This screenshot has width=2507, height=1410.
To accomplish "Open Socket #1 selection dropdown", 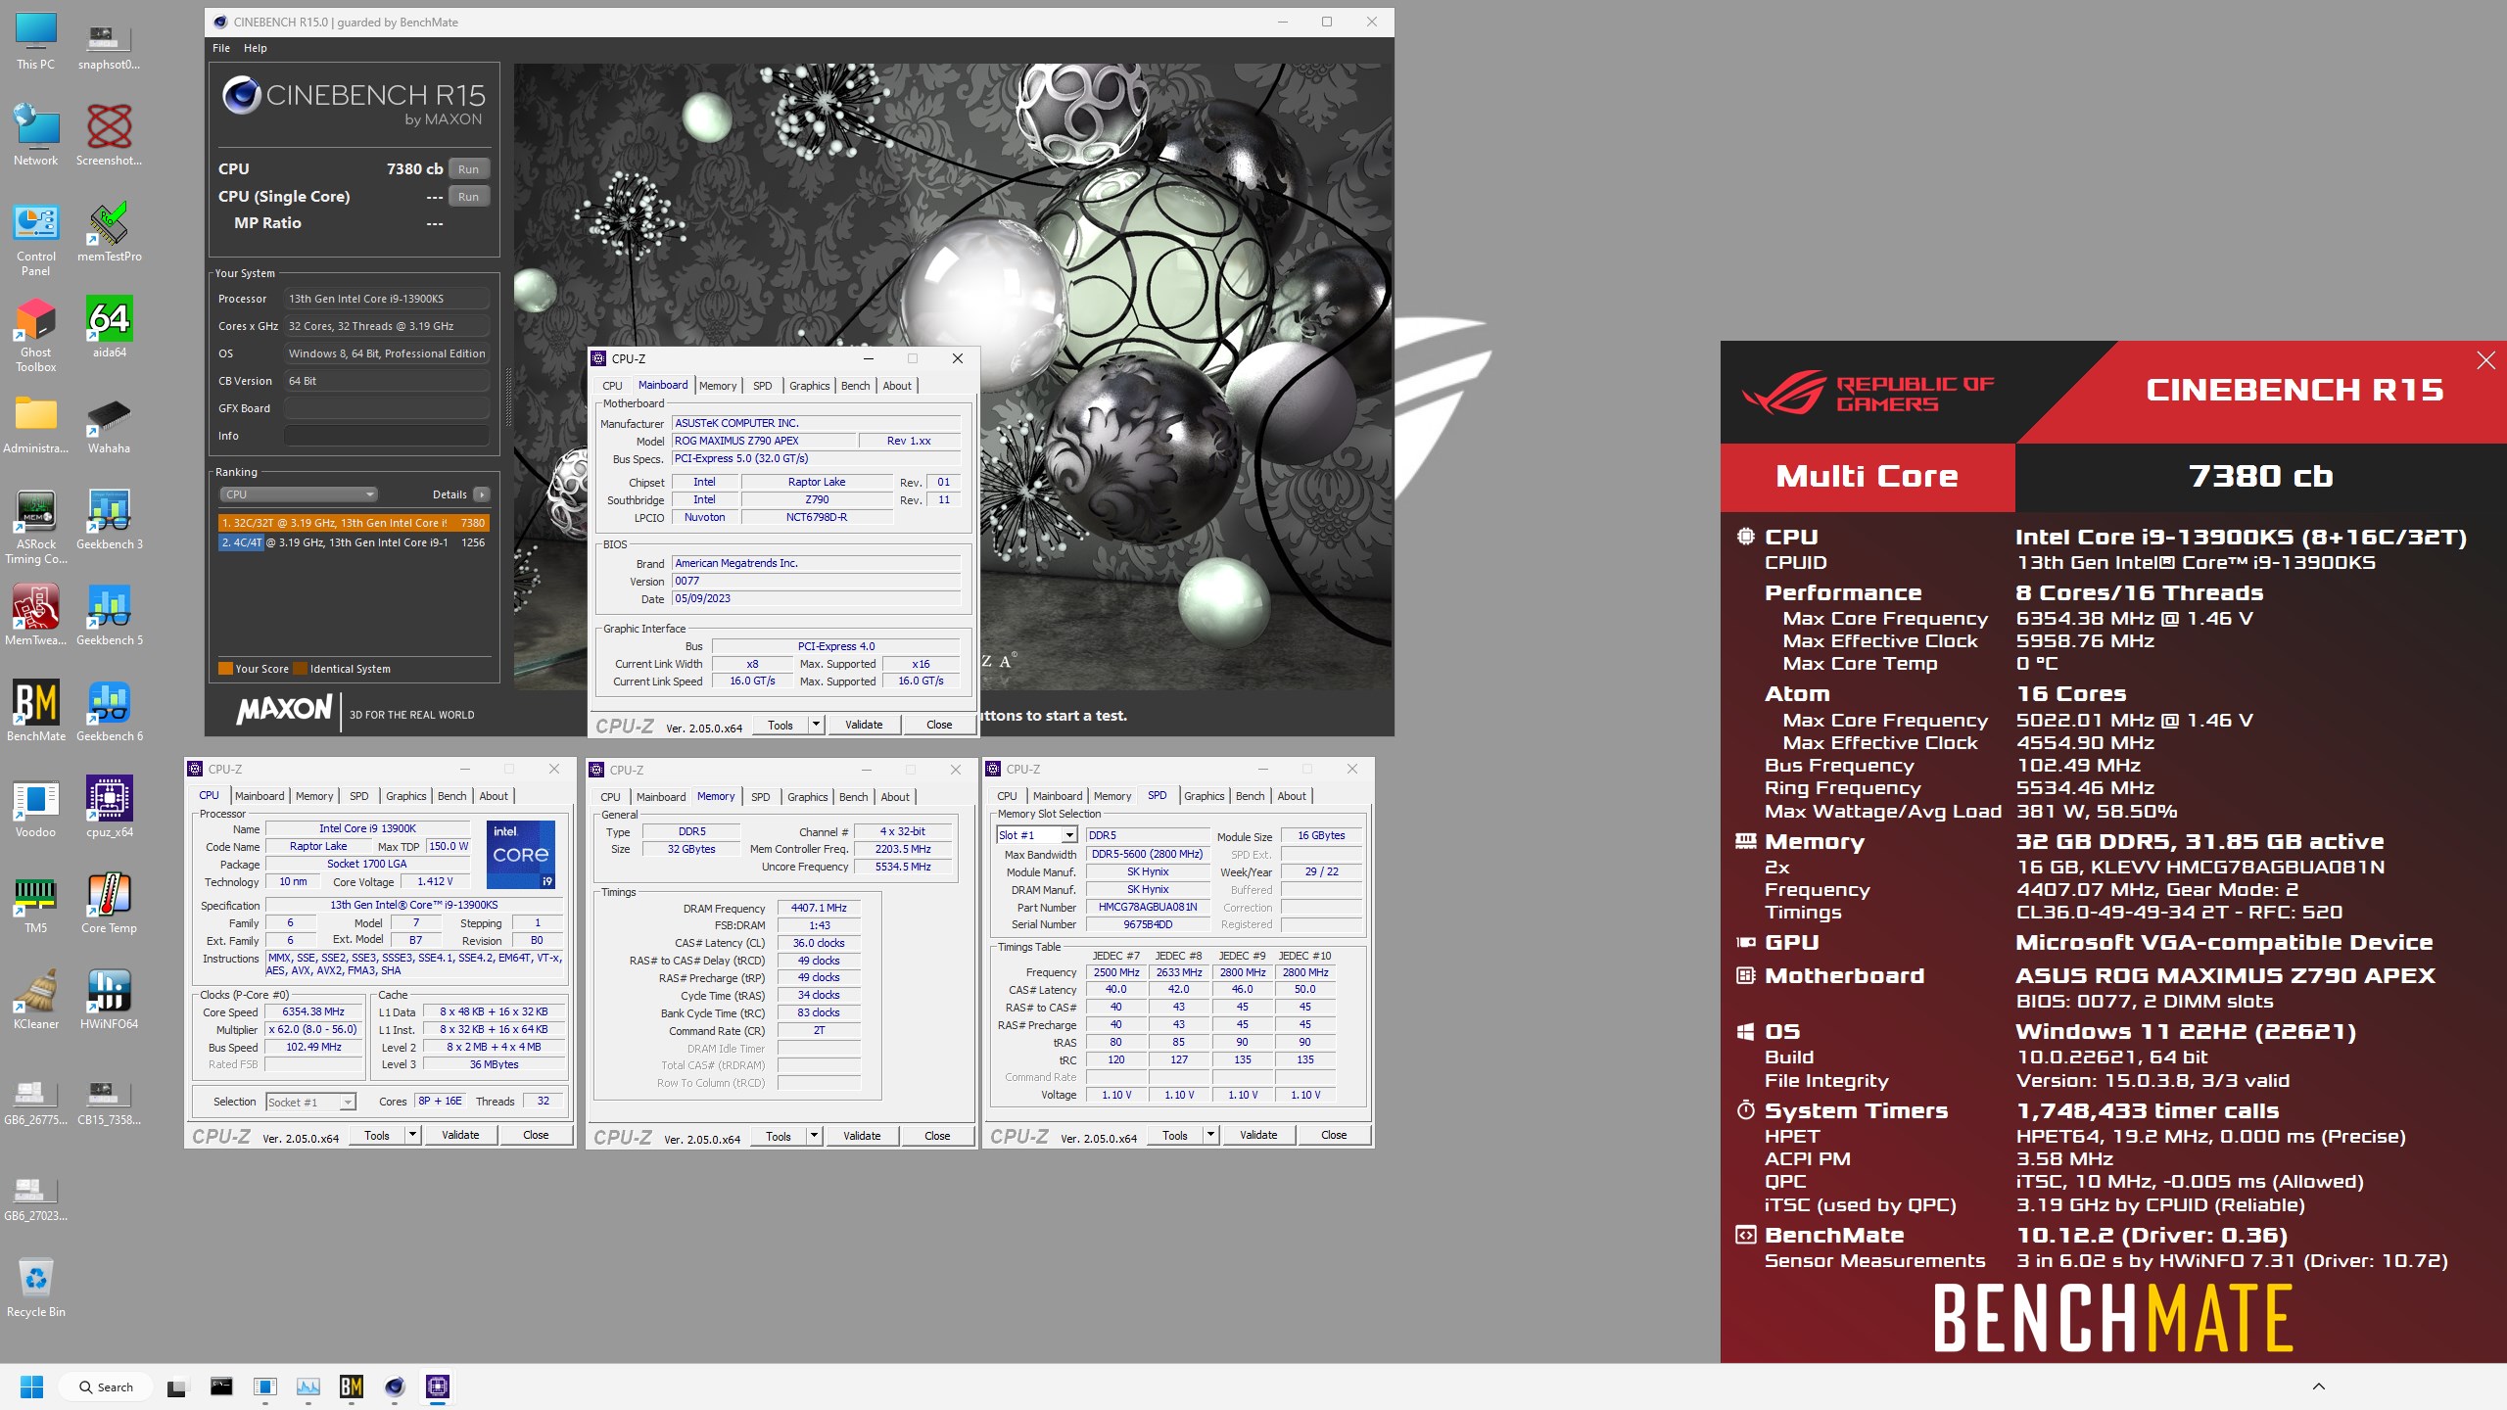I will tap(310, 1103).
